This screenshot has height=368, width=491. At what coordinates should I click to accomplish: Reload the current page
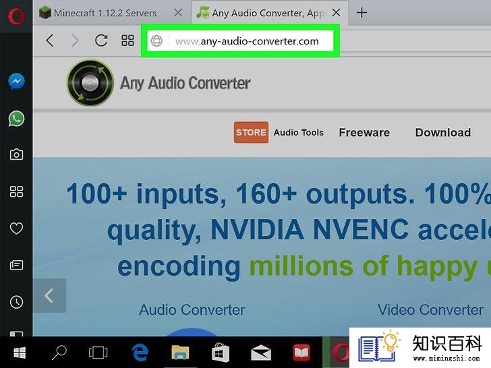(101, 40)
